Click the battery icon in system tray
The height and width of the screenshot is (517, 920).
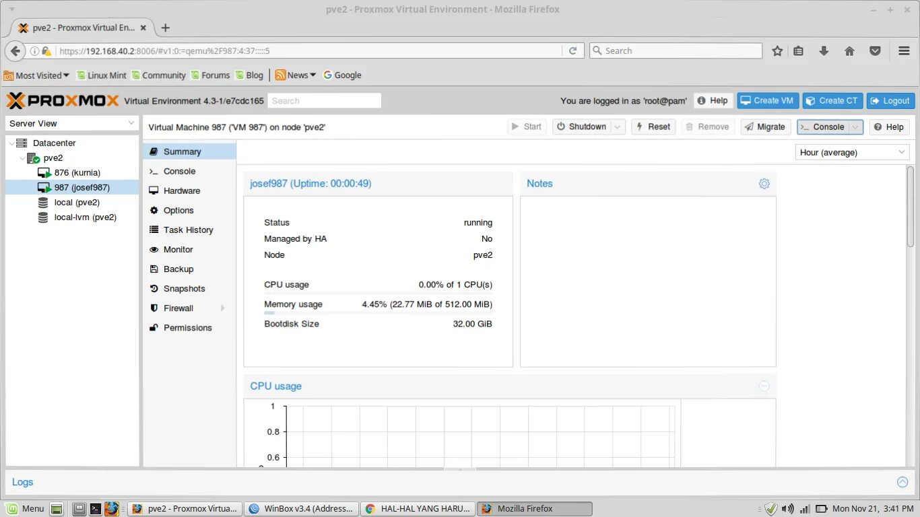pyautogui.click(x=821, y=508)
